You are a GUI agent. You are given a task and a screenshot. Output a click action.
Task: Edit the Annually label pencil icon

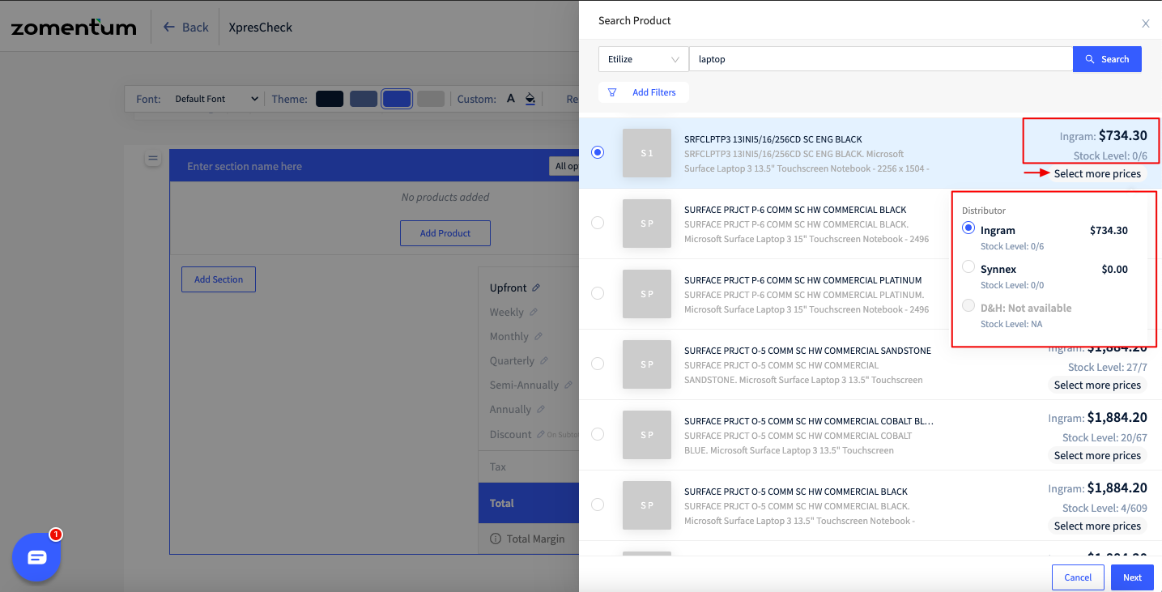click(540, 409)
